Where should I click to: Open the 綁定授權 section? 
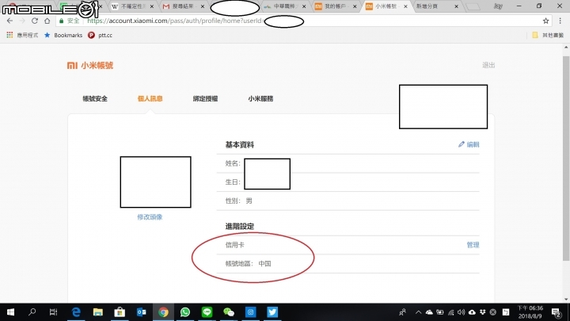click(205, 98)
